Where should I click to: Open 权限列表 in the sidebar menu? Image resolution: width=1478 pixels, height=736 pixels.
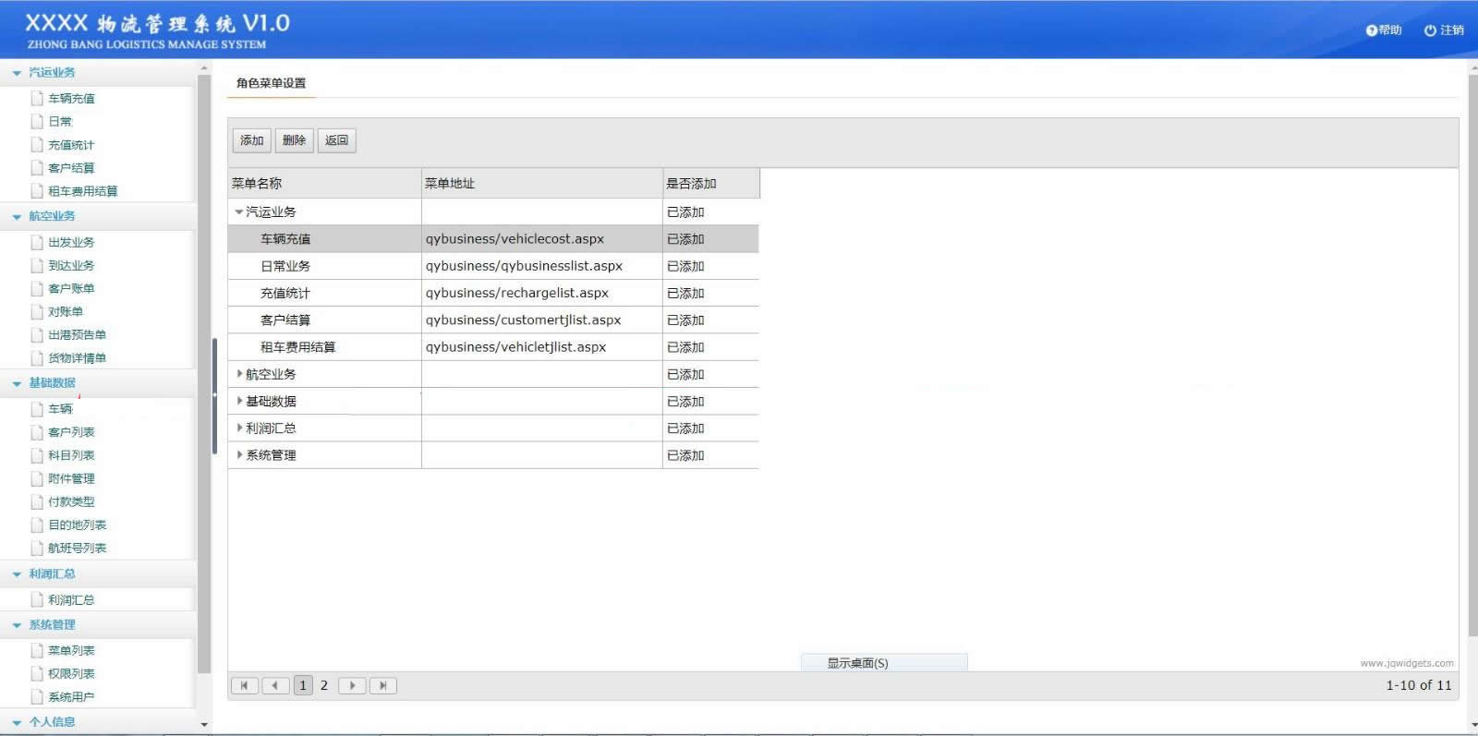pyautogui.click(x=71, y=674)
